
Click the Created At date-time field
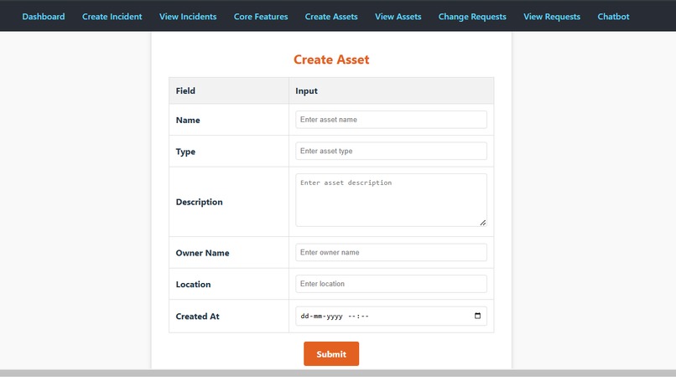[391, 316]
